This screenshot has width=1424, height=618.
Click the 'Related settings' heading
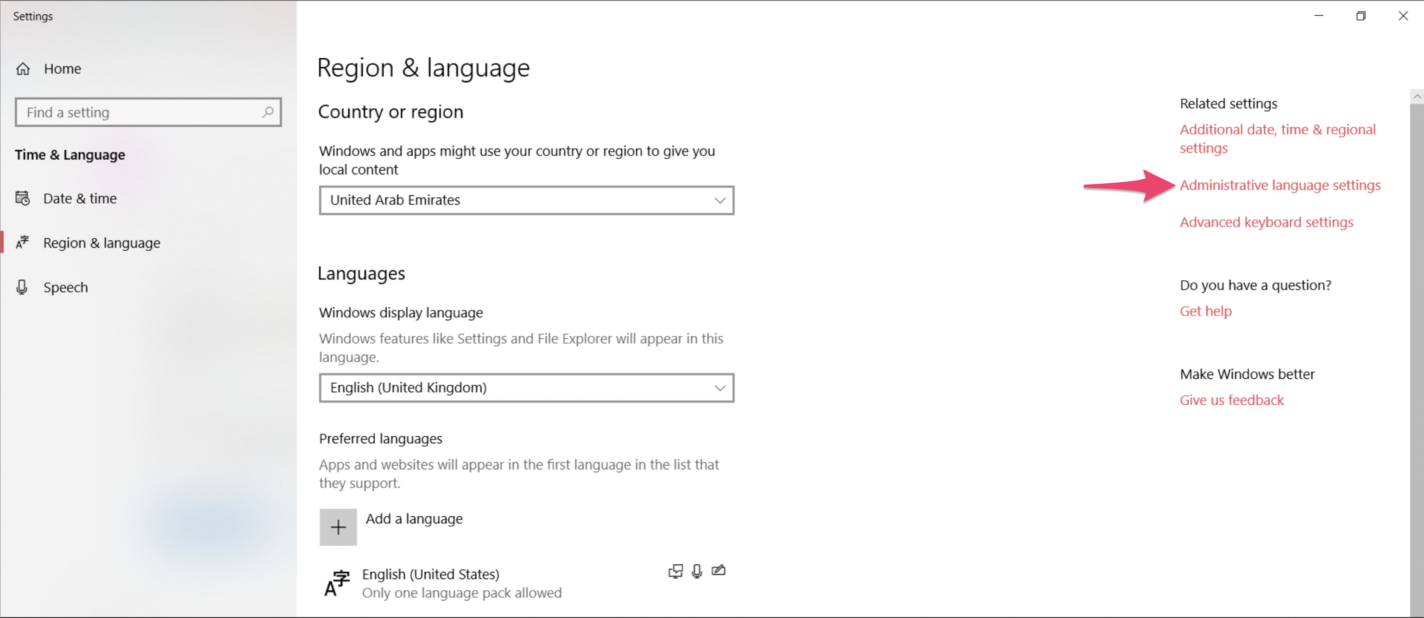1229,104
